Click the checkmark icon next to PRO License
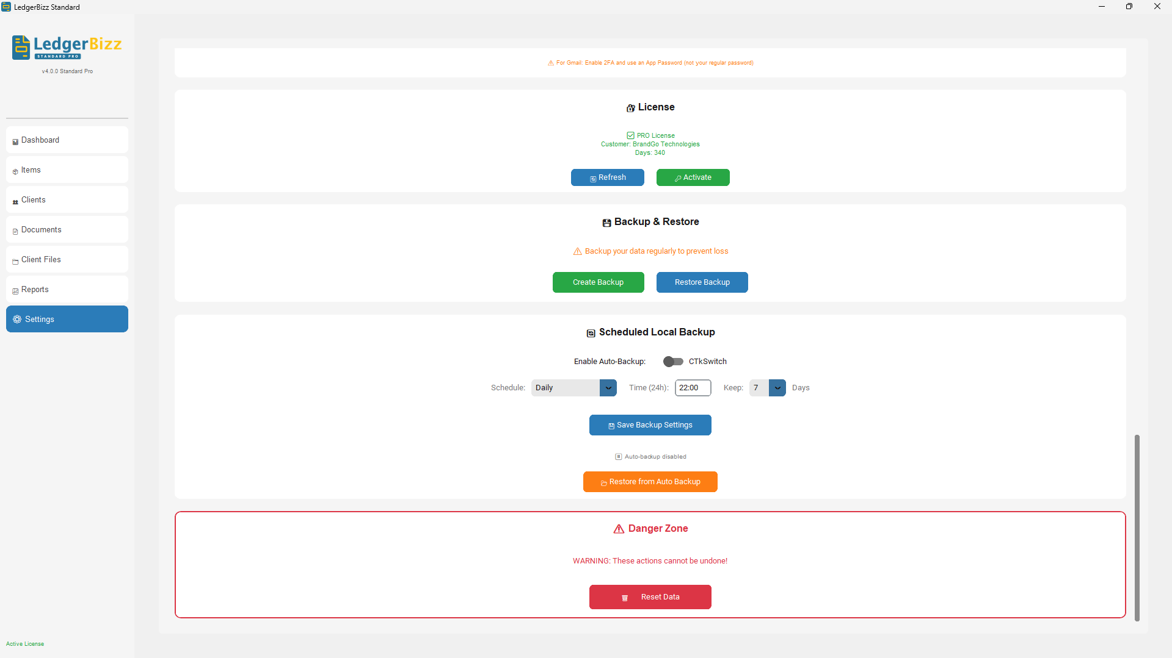 pyautogui.click(x=630, y=135)
